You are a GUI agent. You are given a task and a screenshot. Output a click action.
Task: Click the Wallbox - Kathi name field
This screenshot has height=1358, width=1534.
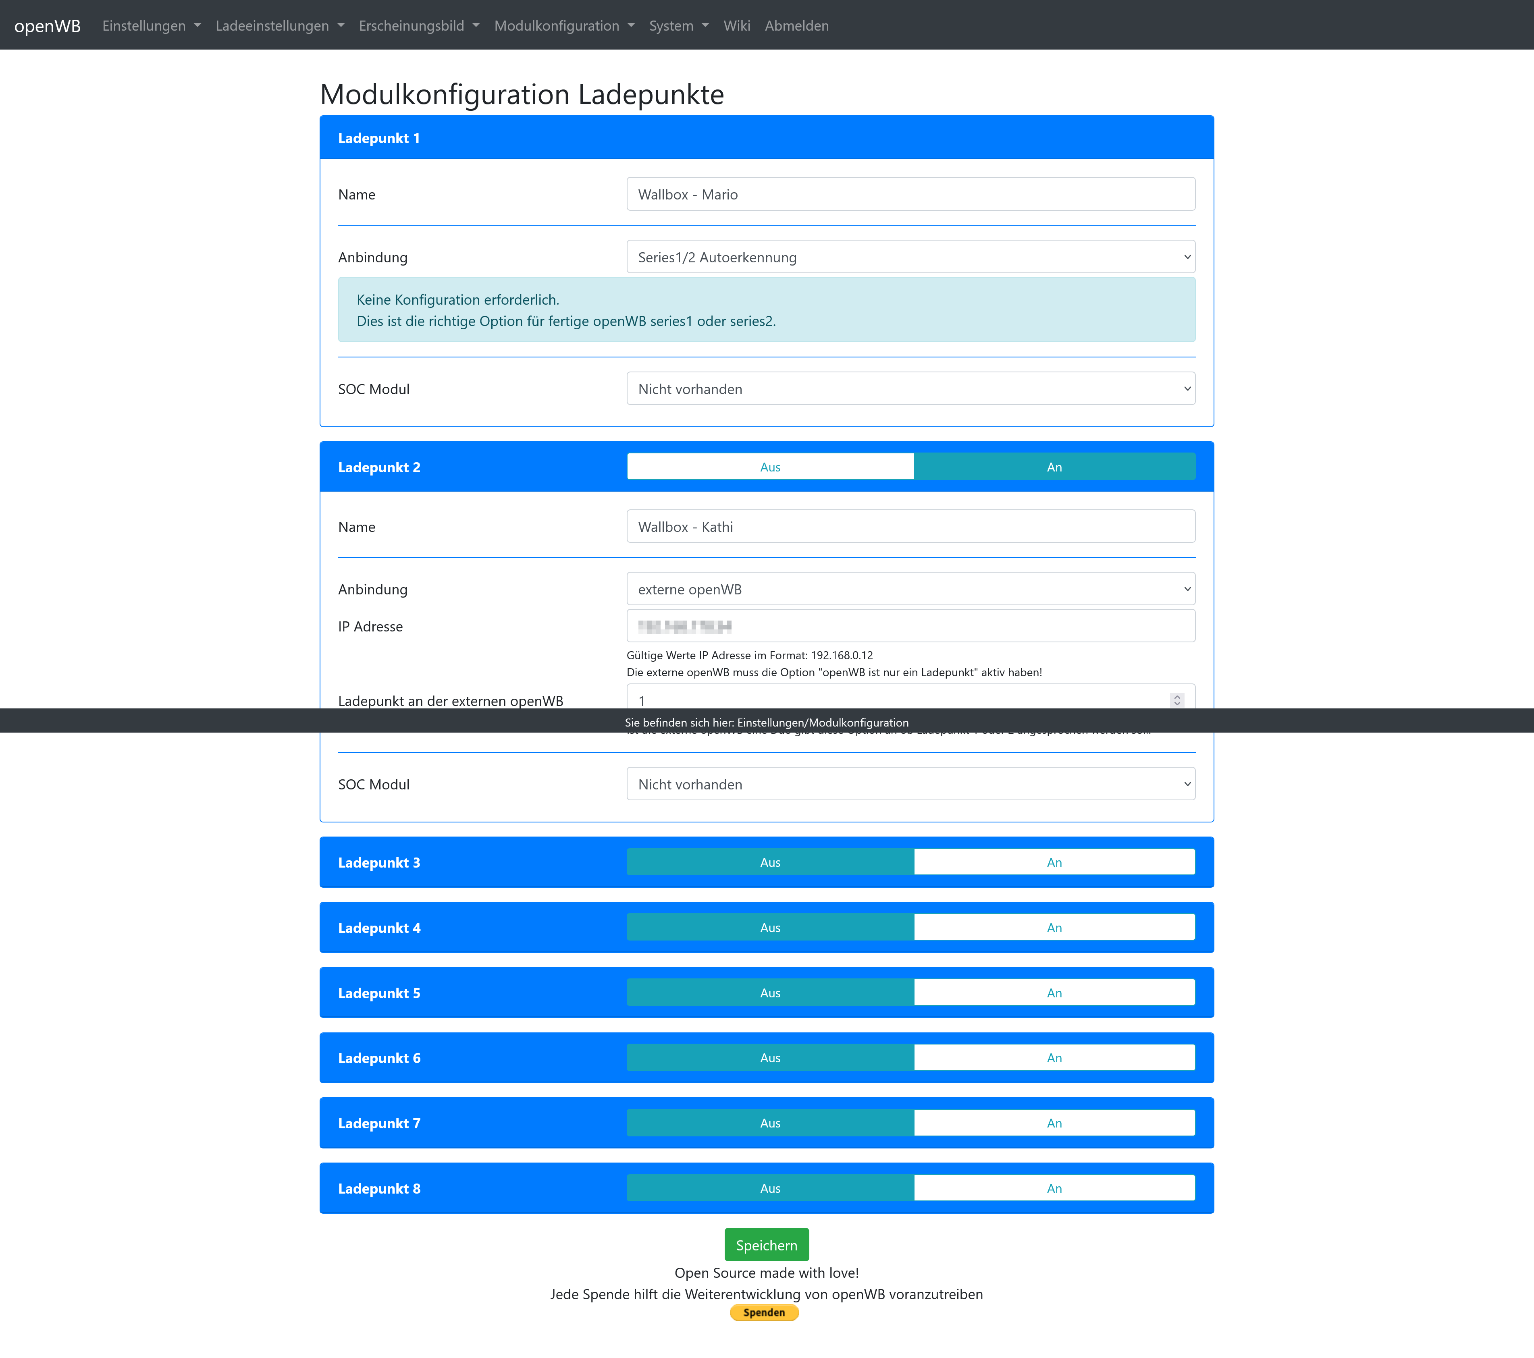coord(910,527)
